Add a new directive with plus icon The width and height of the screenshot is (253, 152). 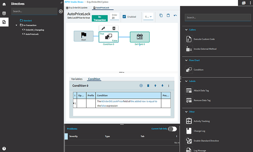coord(60,11)
